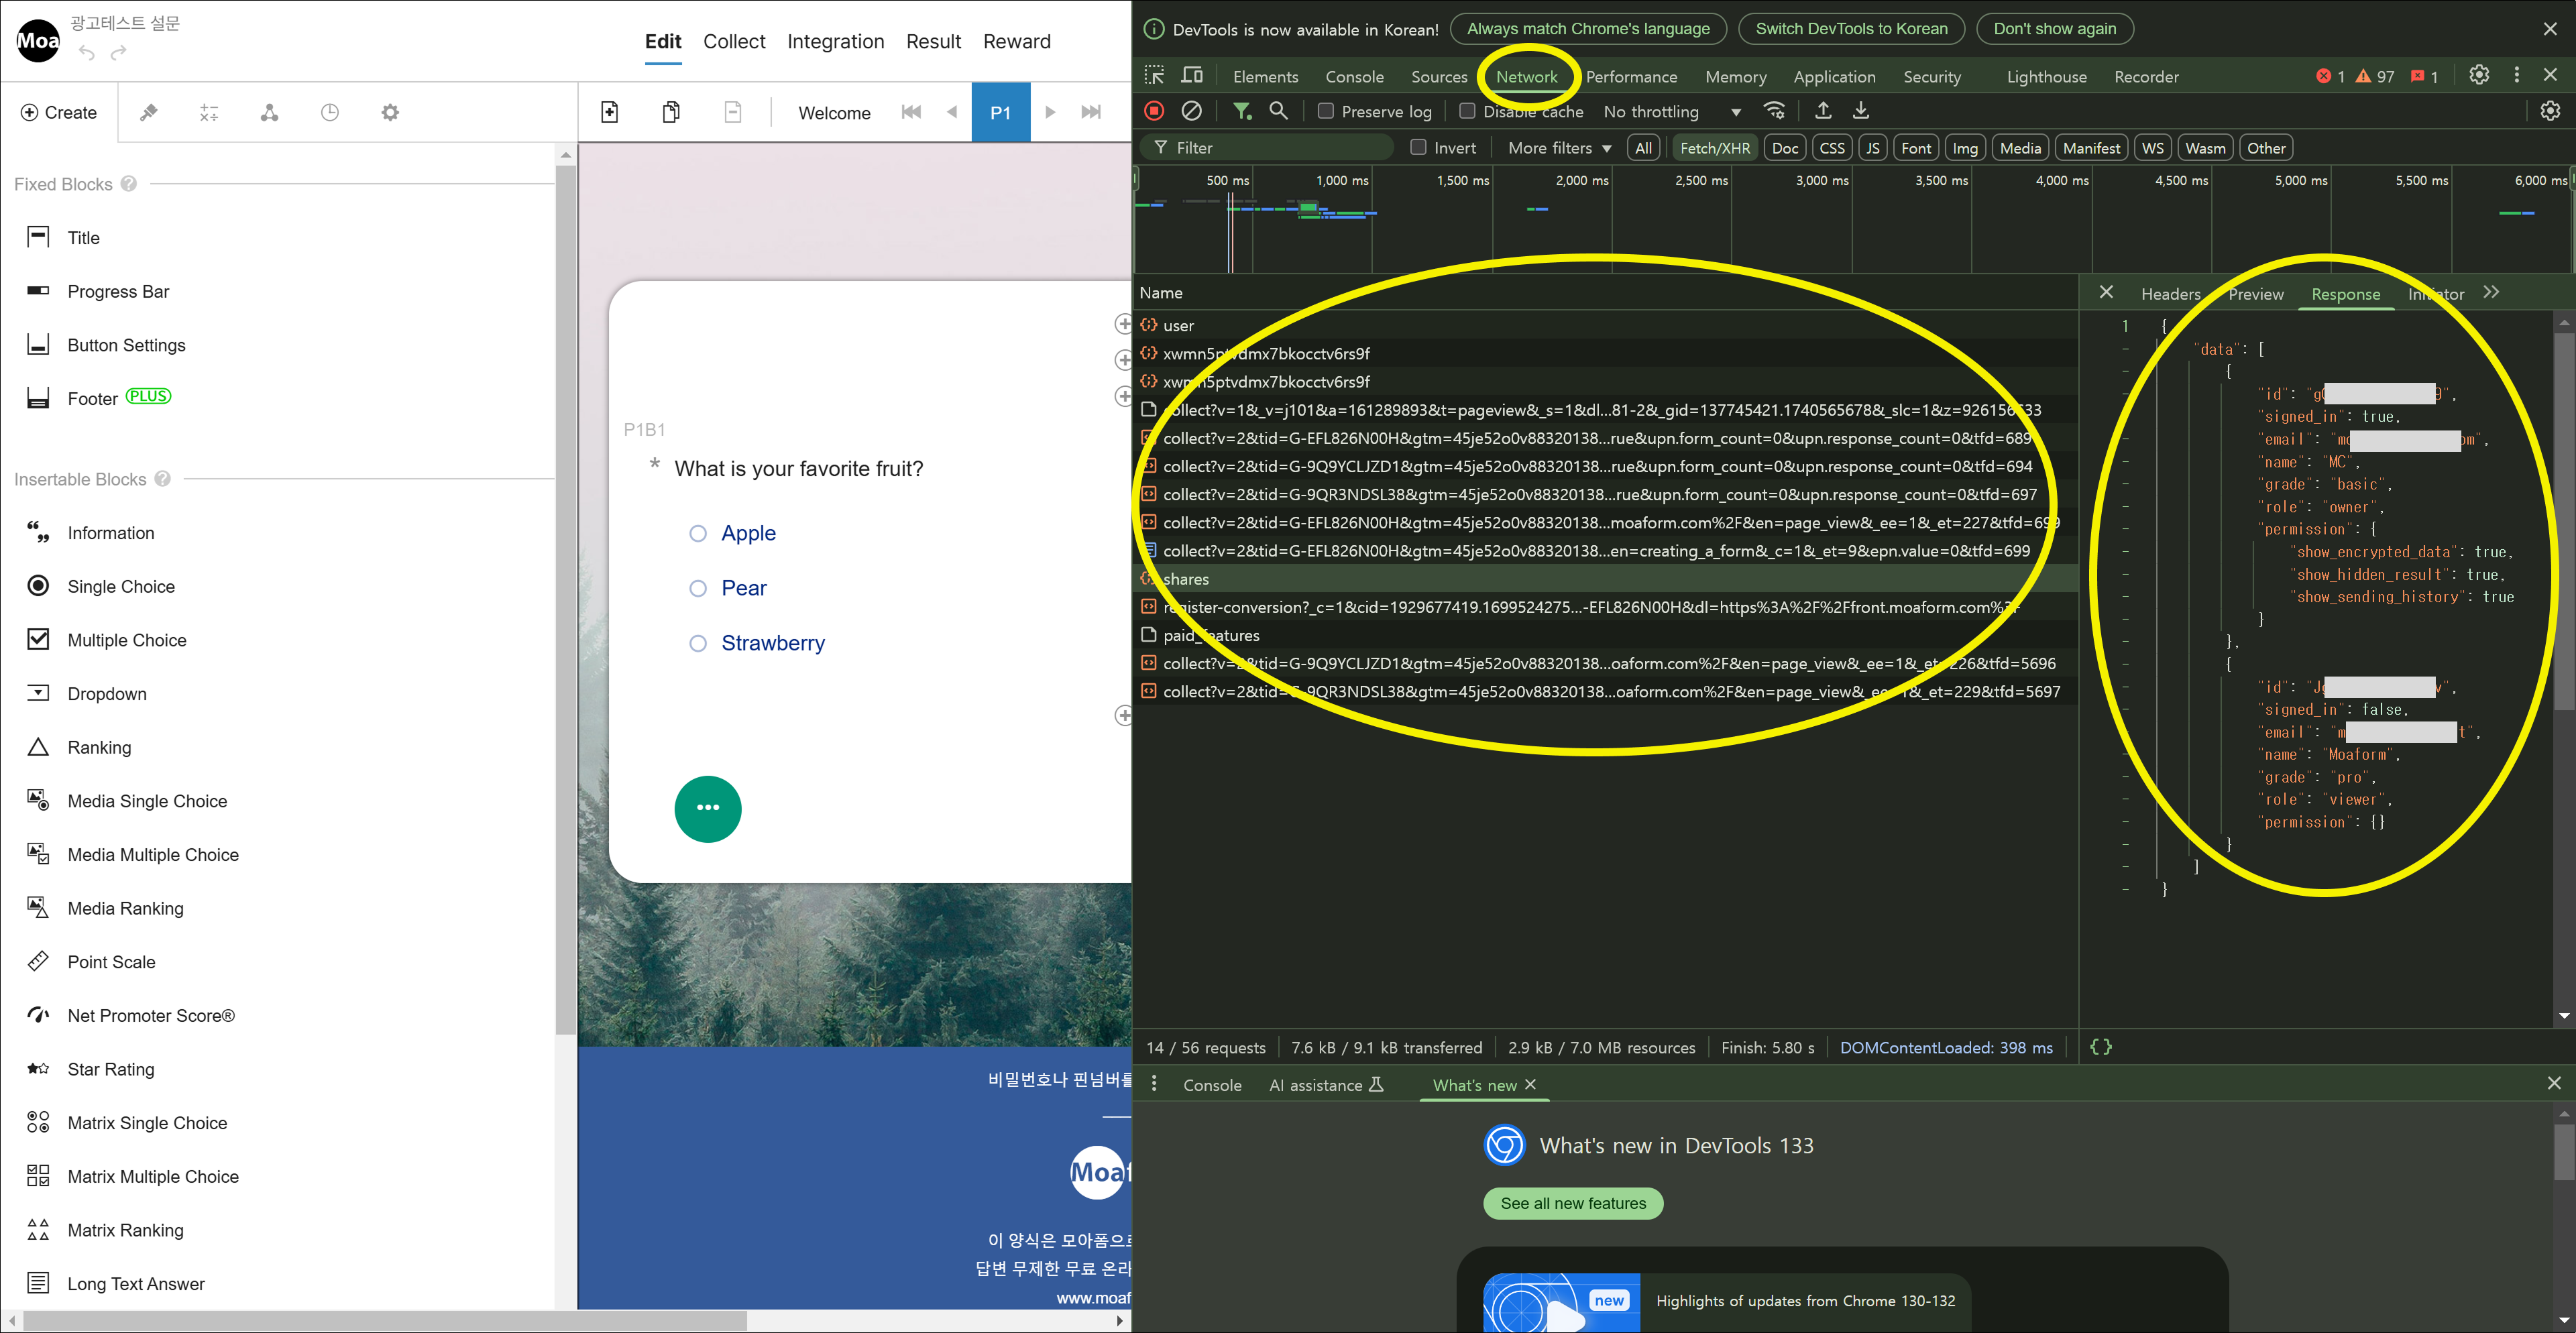The height and width of the screenshot is (1333, 2576).
Task: Go to the previous page arrow
Action: click(952, 112)
